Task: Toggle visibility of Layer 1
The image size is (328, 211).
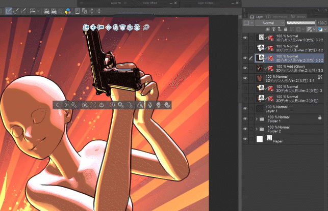Action: 245,108
